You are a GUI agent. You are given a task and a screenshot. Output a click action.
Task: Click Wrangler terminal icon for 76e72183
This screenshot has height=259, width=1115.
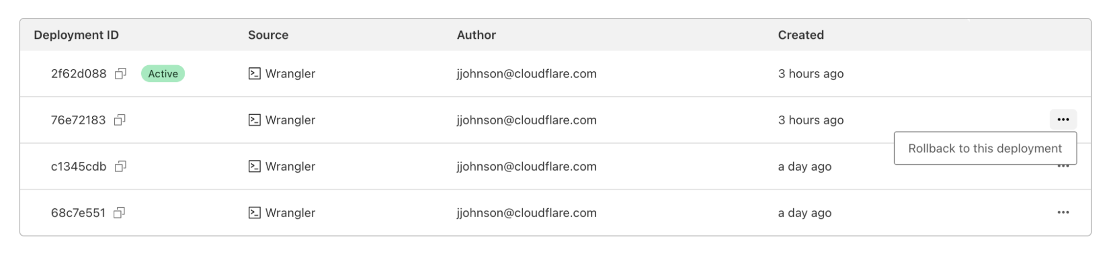click(254, 120)
